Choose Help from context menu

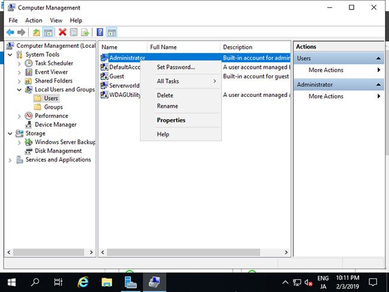181,134
